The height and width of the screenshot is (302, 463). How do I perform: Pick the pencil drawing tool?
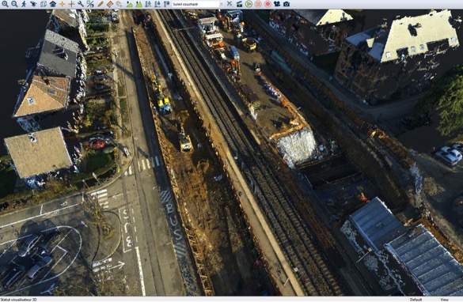pos(101,4)
